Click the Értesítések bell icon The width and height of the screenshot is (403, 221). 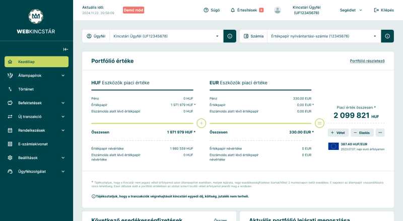[233, 10]
